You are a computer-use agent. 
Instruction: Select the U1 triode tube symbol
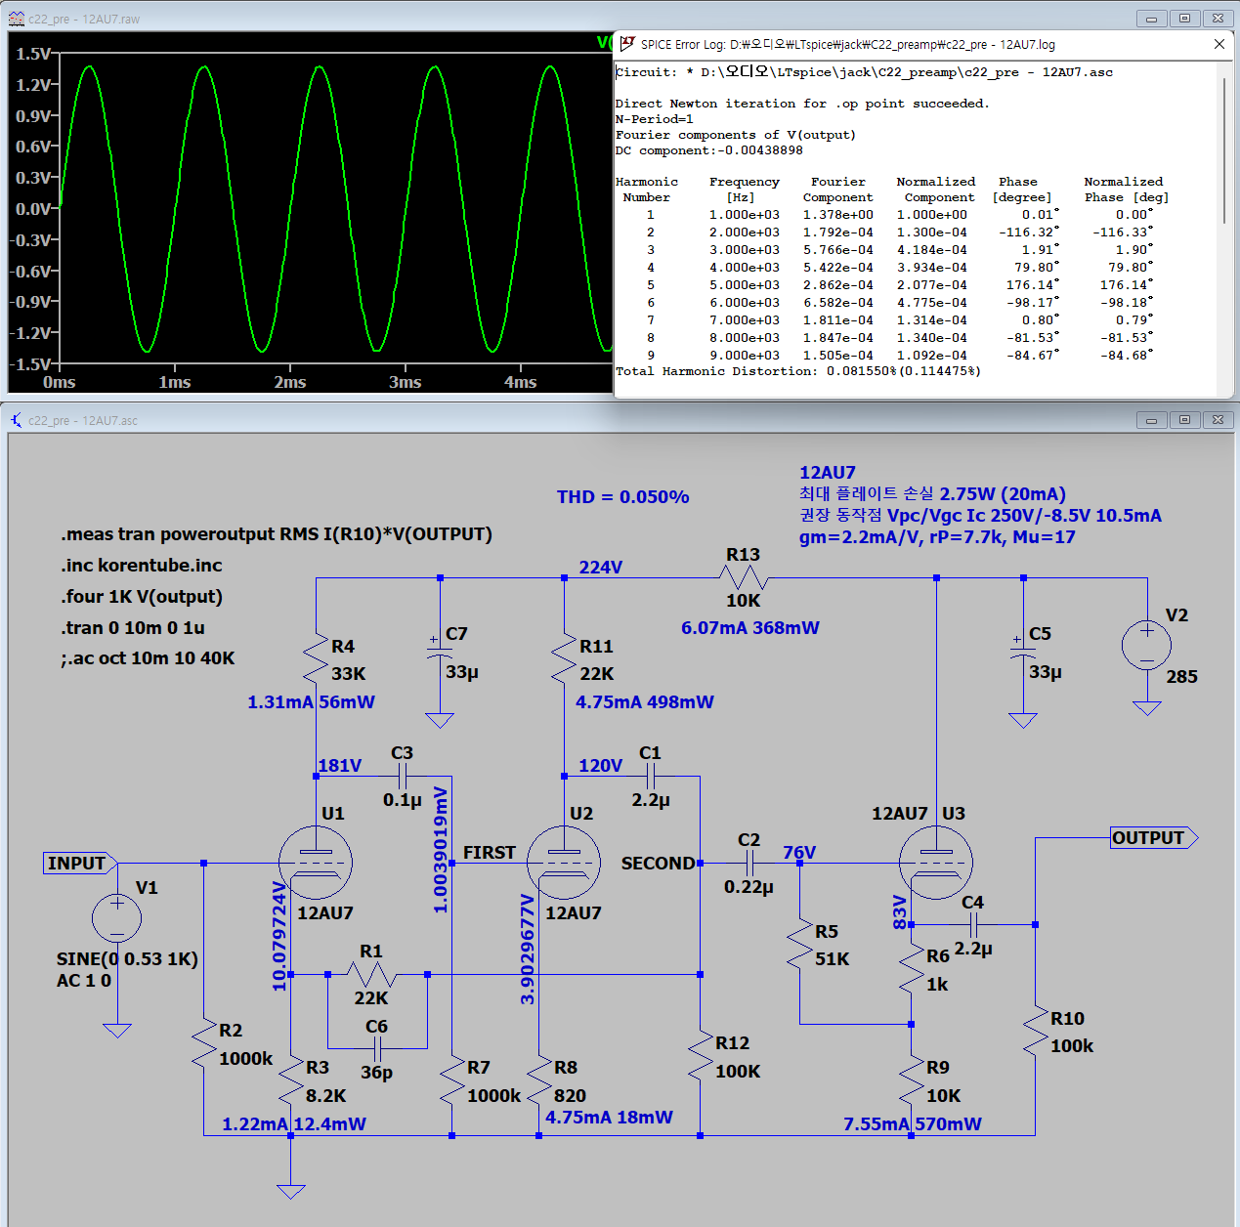point(316,863)
